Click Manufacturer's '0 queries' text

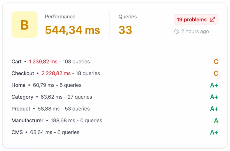pos(91,120)
